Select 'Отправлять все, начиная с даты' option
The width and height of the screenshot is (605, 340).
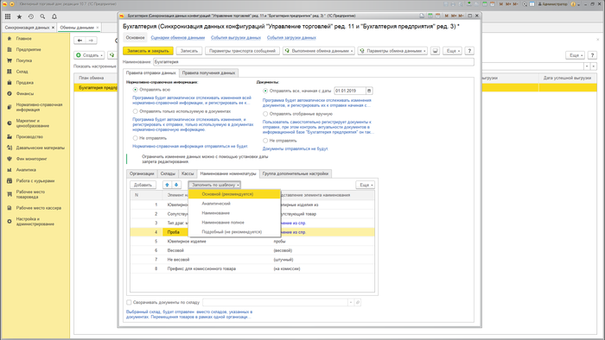click(x=265, y=91)
